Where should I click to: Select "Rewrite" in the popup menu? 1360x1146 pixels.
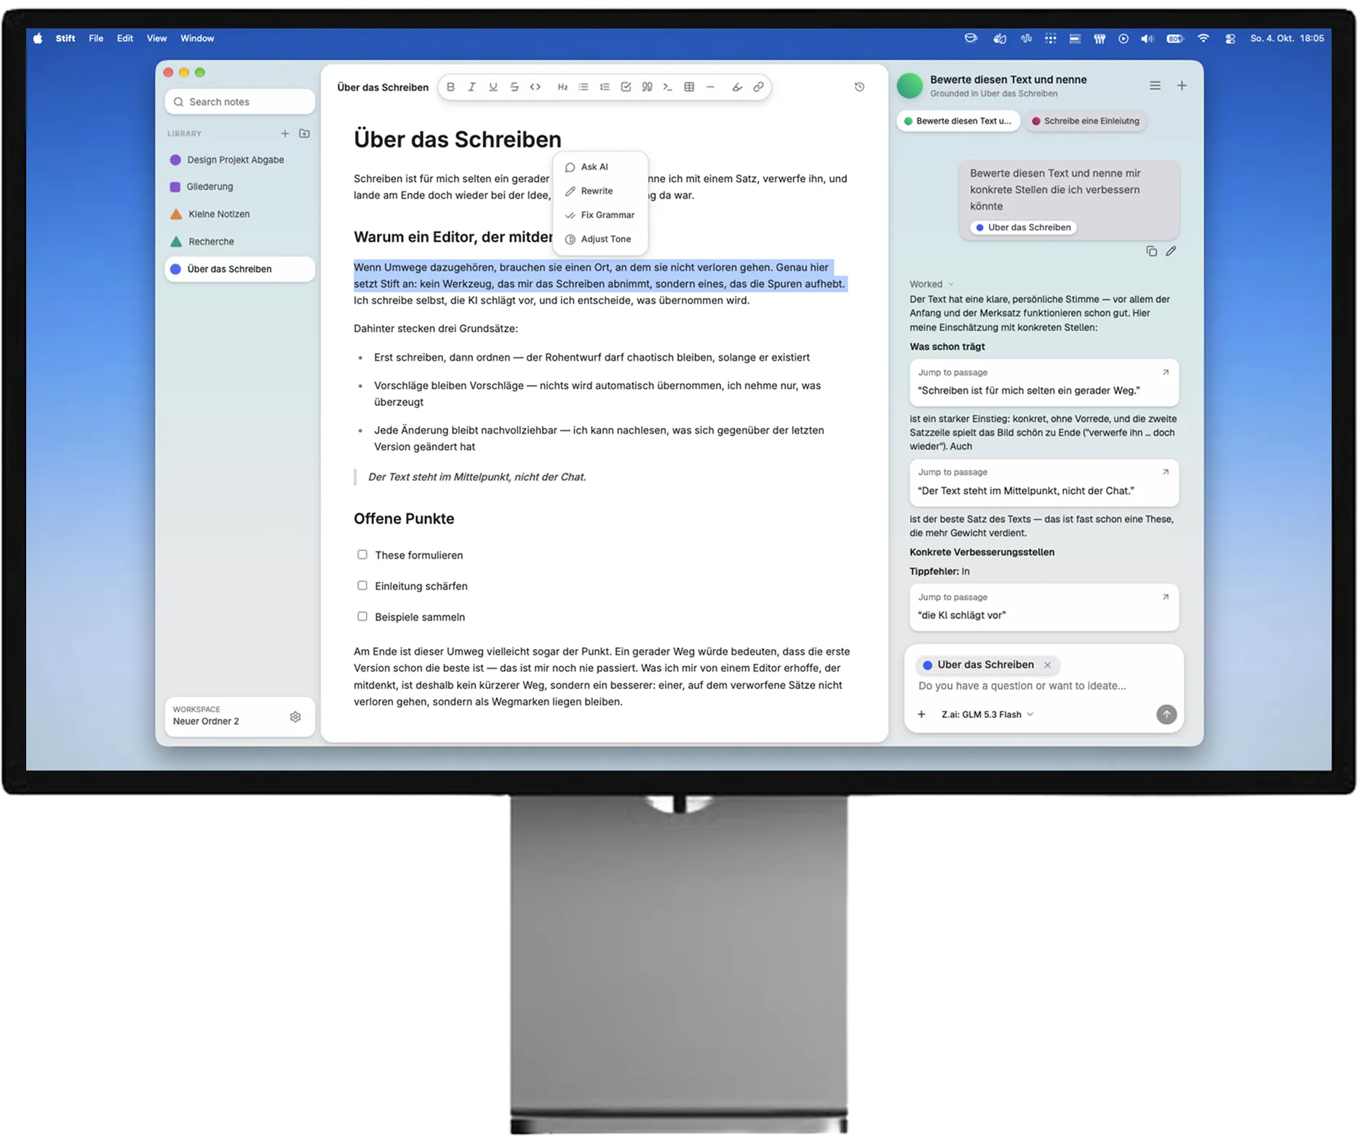click(600, 191)
